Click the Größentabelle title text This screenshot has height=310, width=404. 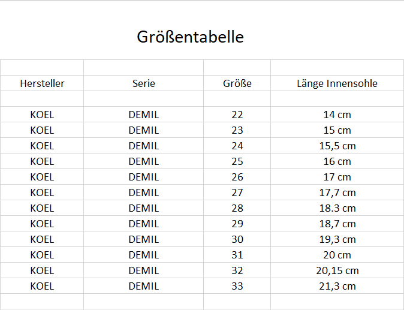[191, 37]
